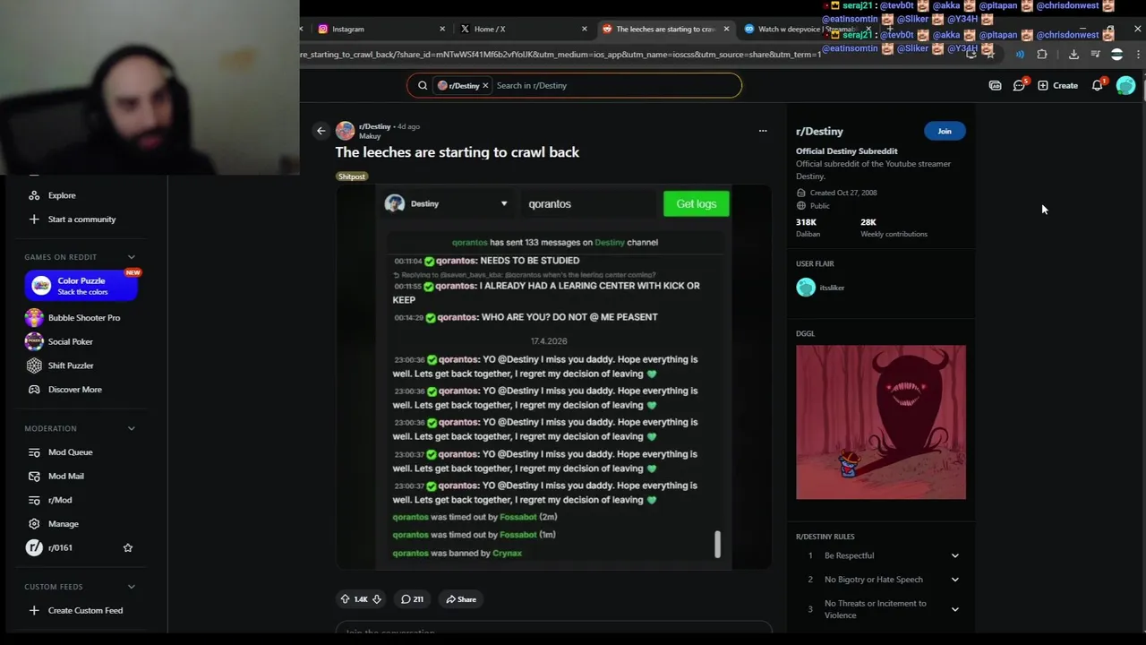1146x645 pixels.
Task: Open the r/Destiny sidebar title
Action: (x=819, y=131)
